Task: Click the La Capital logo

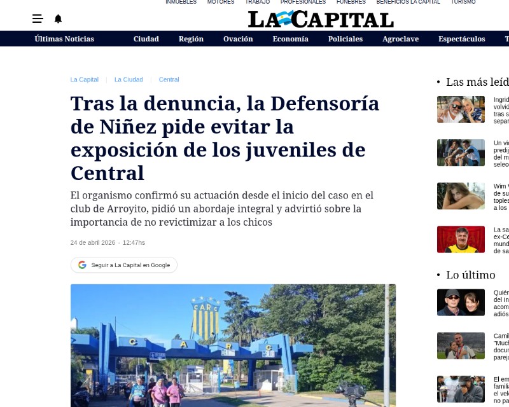Action: coord(321,19)
